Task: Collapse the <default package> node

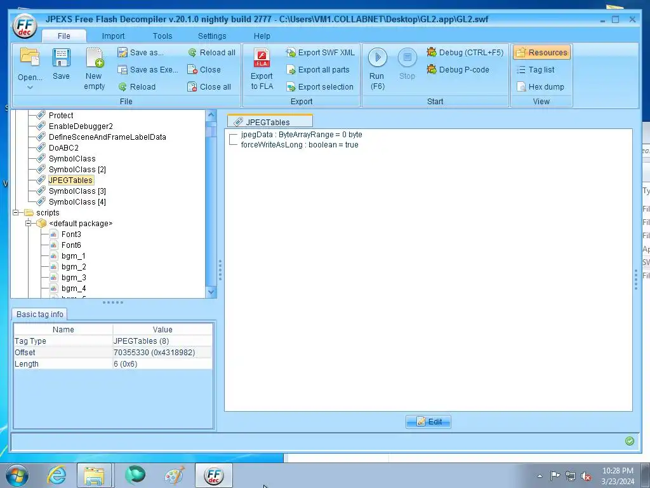Action: pyautogui.click(x=28, y=223)
